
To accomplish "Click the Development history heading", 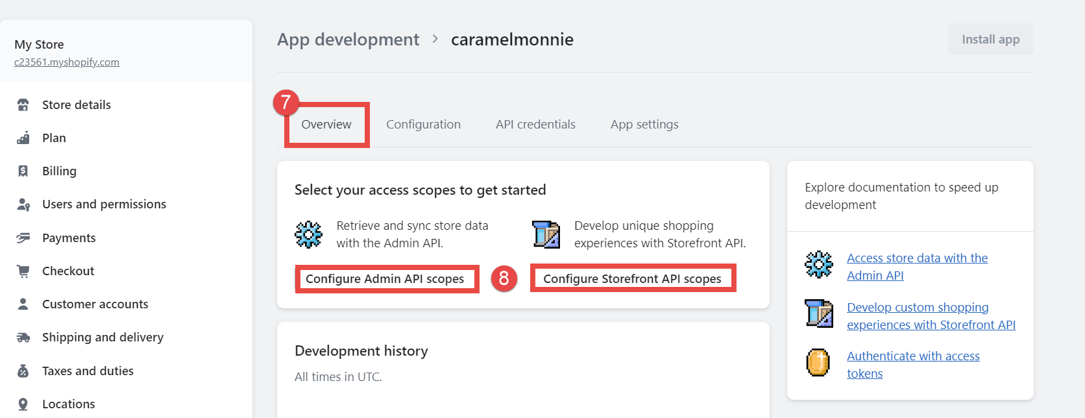I will tap(361, 351).
